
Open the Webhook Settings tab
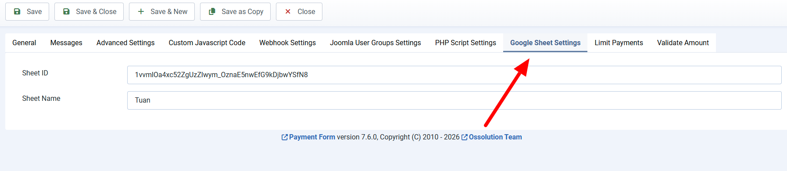coord(287,43)
